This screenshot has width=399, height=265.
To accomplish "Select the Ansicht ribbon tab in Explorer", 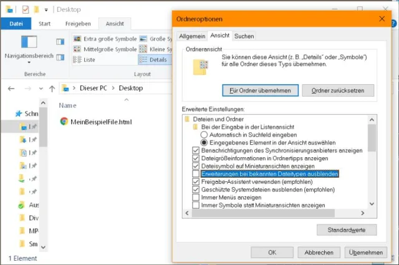I will [x=115, y=24].
